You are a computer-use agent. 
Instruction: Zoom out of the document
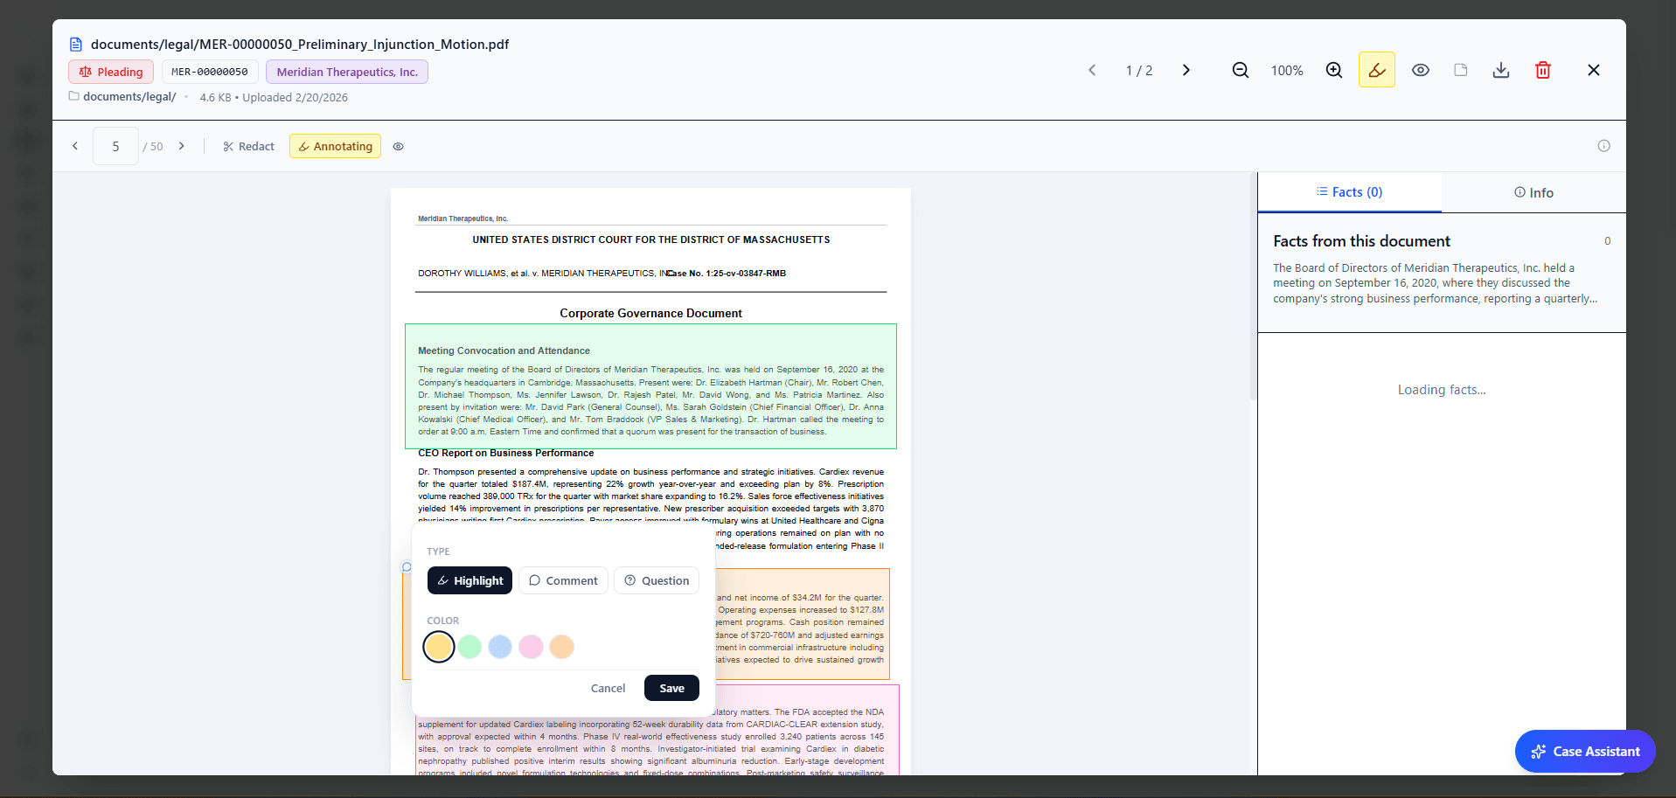click(x=1240, y=70)
